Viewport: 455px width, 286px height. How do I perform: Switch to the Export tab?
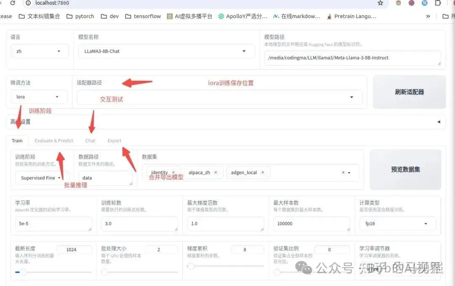pyautogui.click(x=114, y=141)
